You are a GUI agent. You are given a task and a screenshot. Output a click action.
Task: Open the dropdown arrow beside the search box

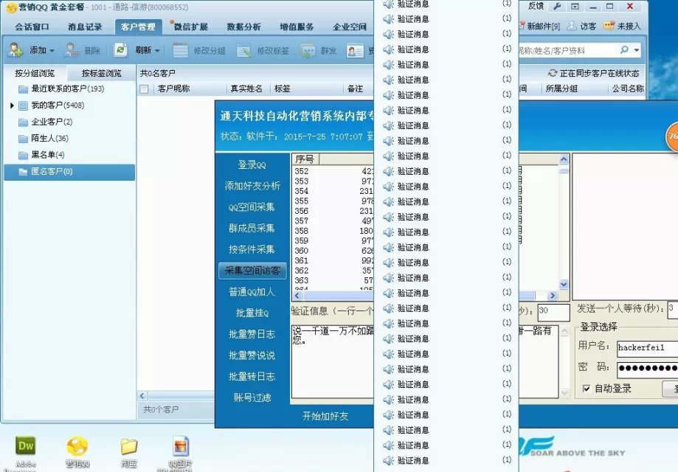tap(637, 50)
